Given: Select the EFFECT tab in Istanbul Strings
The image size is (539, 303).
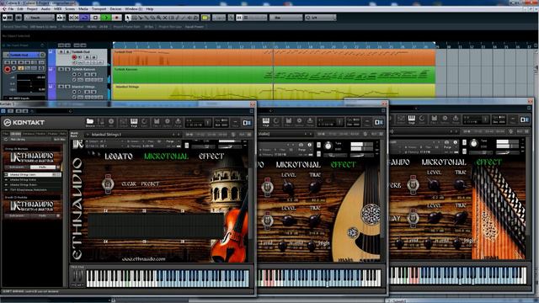Looking at the screenshot, I should tap(211, 157).
